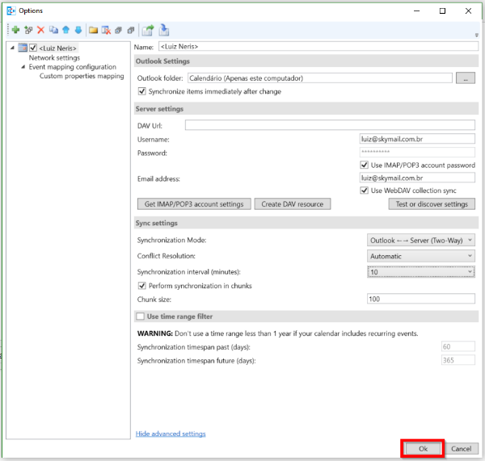Viewport: 485px width, 461px height.
Task: Toggle Use WebDAV collection sync checkbox
Action: click(x=364, y=191)
